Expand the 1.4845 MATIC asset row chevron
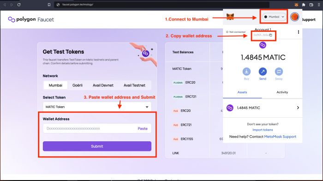The width and height of the screenshot is (323, 181). point(298,108)
